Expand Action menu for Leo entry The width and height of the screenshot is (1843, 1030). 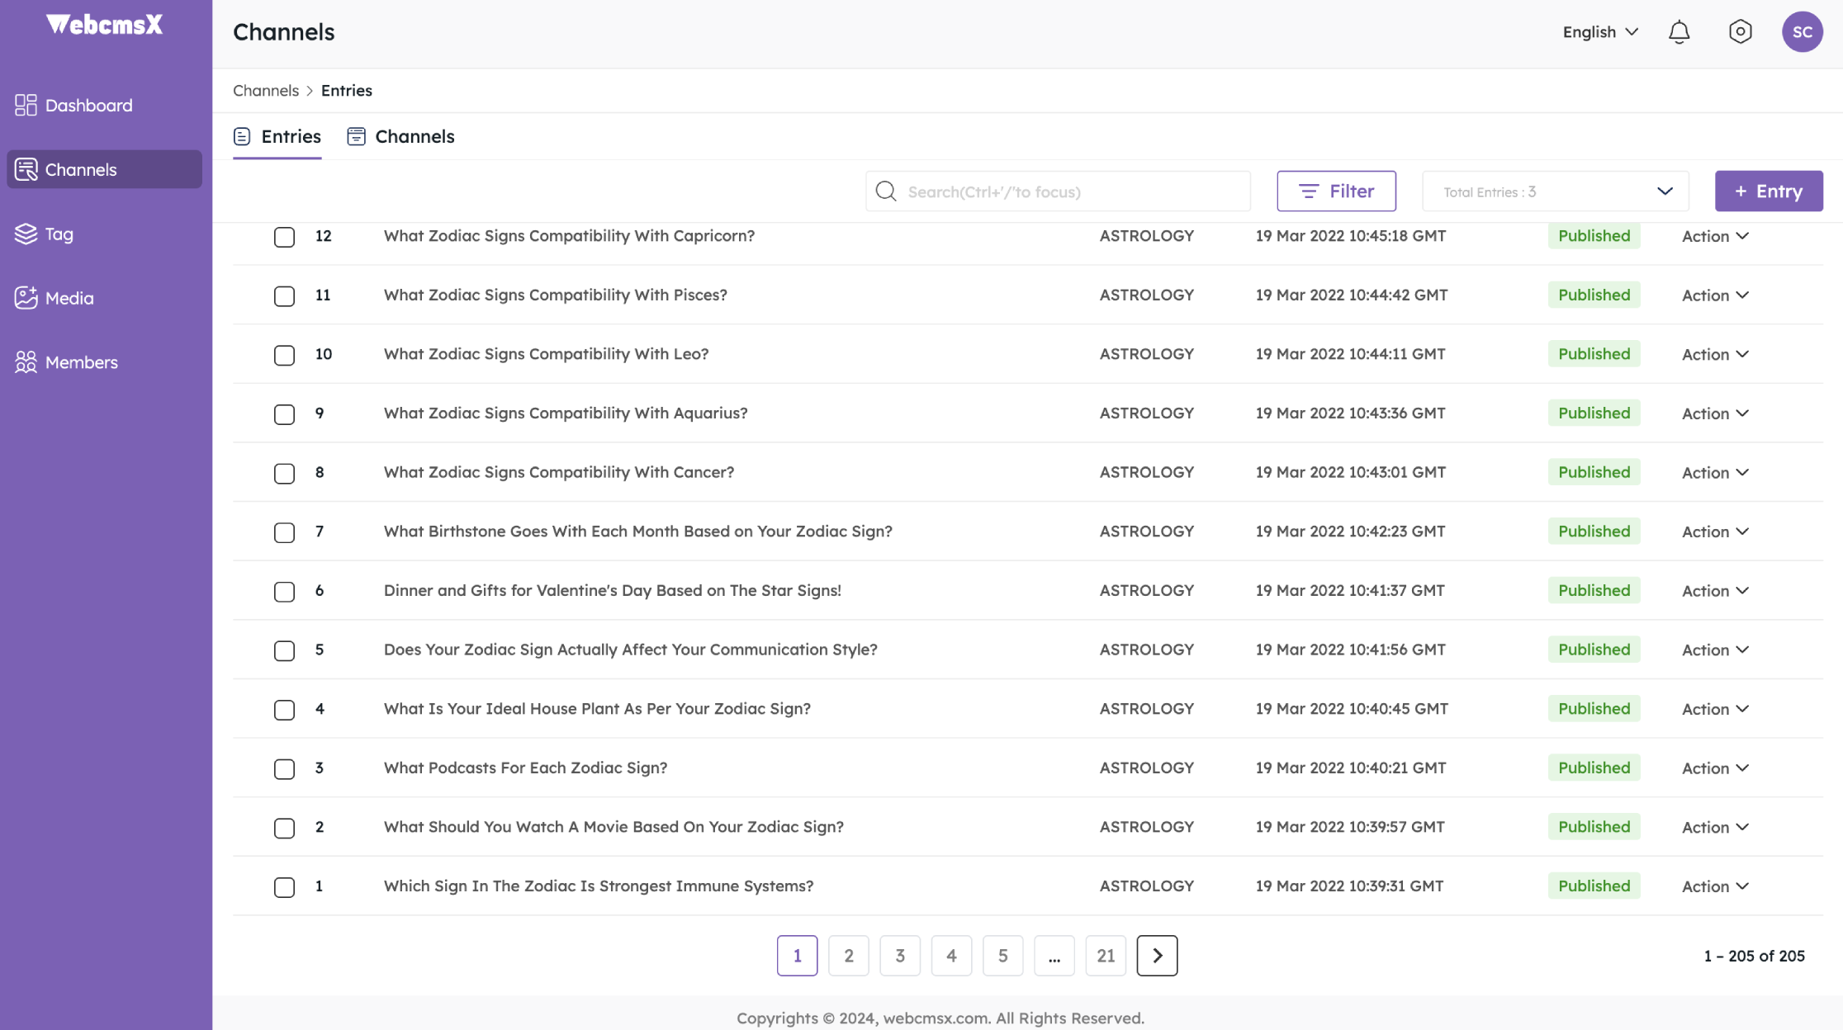coord(1715,354)
